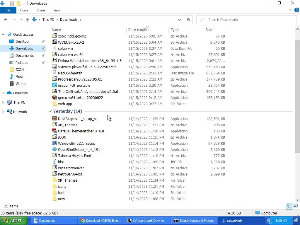This screenshot has width=300, height=225.
Task: Click the WindowBlinds11_setup application icon
Action: (54, 143)
